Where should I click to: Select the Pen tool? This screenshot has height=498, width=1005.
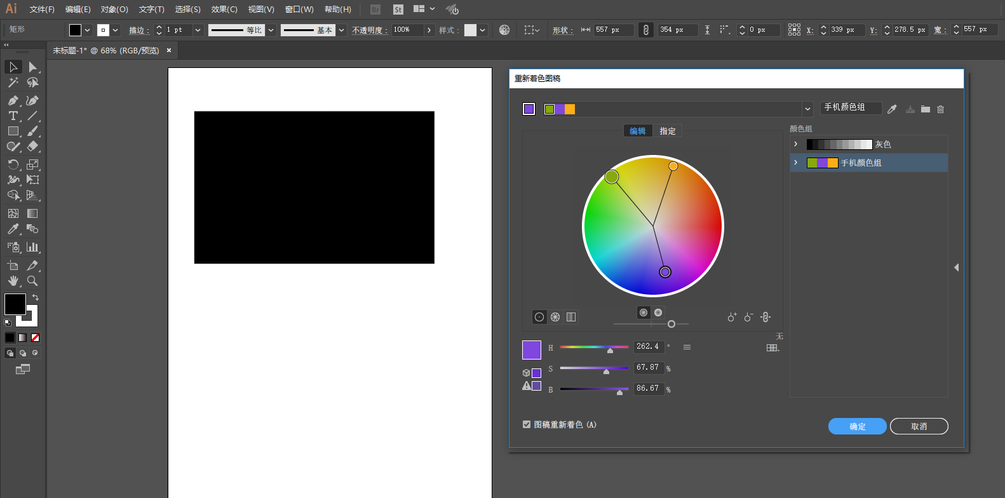click(13, 100)
